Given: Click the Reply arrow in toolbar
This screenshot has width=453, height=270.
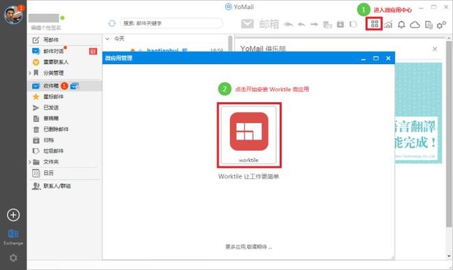Looking at the screenshot, I should click(301, 24).
